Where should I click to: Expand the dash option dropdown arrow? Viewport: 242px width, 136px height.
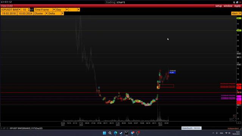point(78,9)
